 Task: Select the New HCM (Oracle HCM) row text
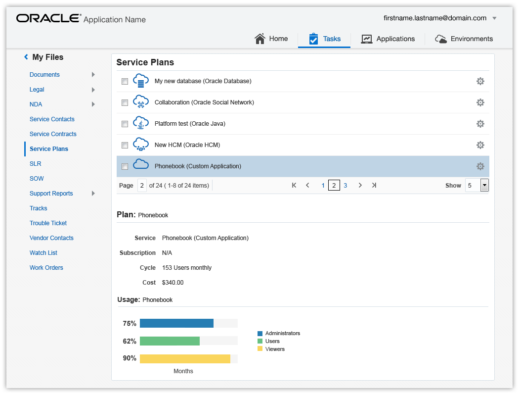pyautogui.click(x=187, y=145)
